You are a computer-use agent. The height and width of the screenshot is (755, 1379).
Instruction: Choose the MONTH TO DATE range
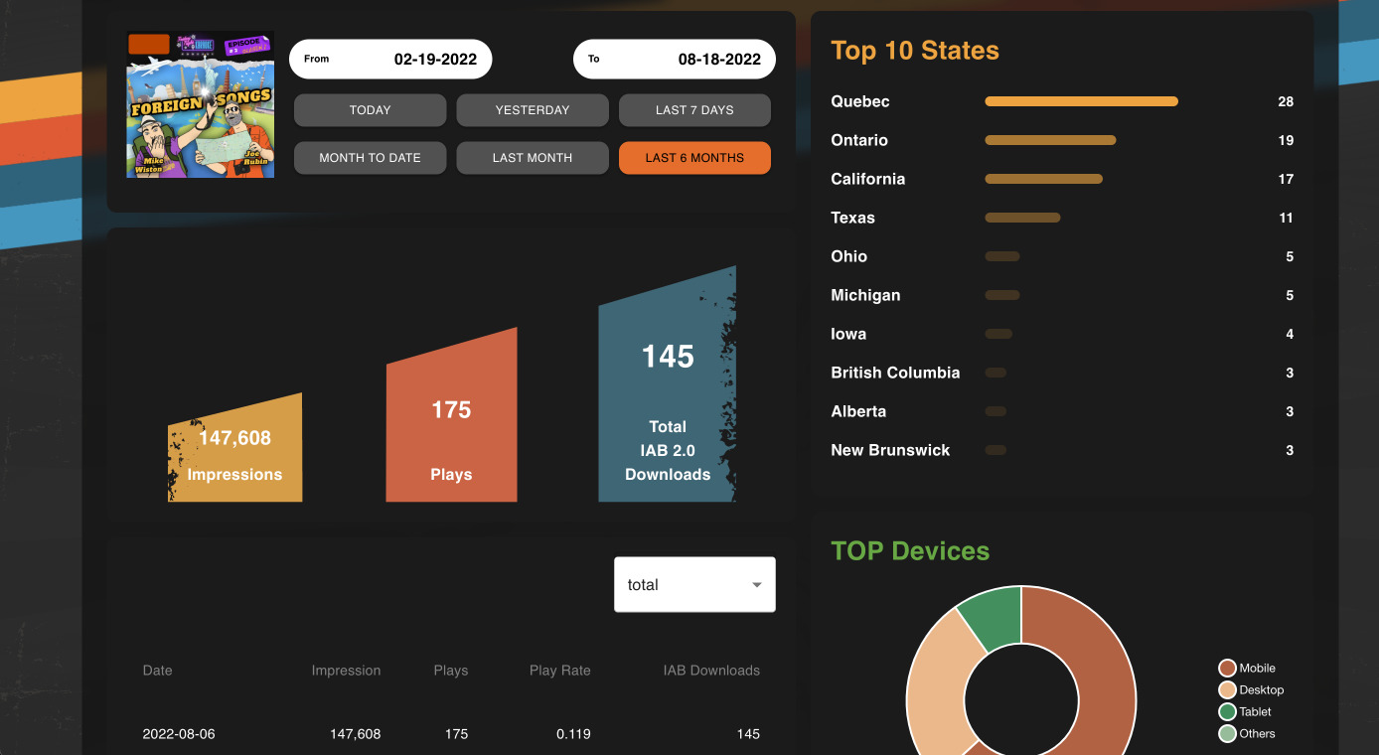coord(370,158)
